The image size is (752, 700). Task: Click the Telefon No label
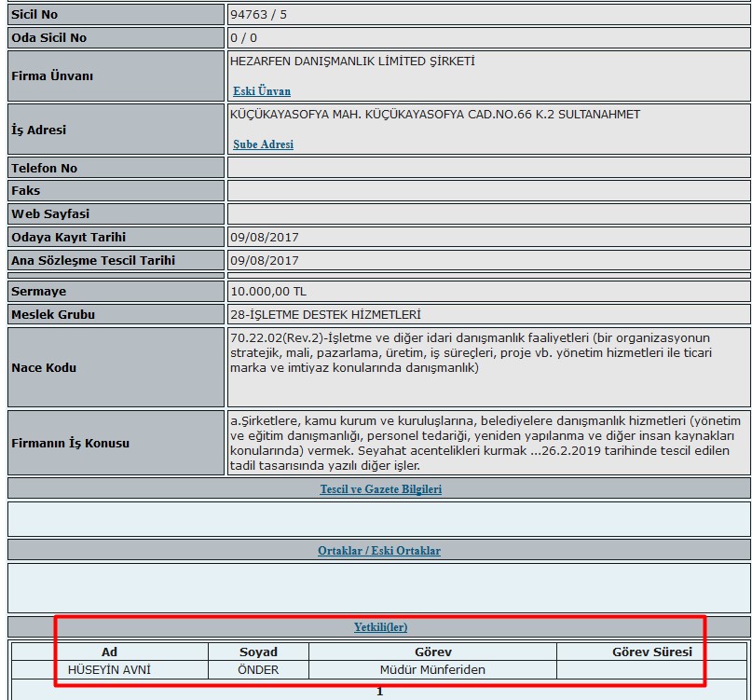tap(44, 168)
